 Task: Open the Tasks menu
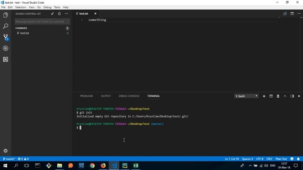(57, 7)
